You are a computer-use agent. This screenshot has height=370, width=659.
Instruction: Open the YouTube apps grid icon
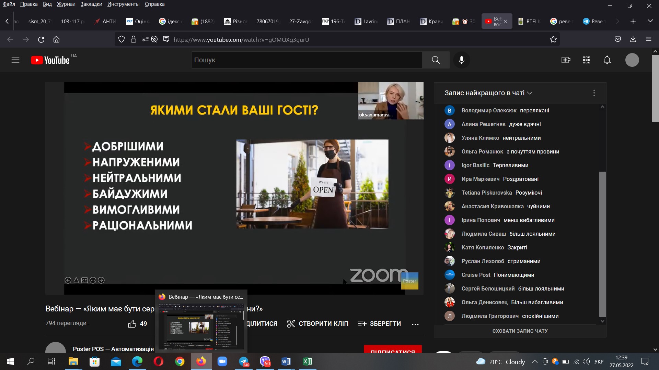(586, 60)
